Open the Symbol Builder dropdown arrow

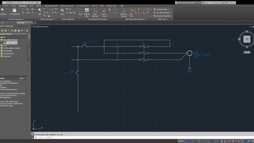(x=169, y=10)
